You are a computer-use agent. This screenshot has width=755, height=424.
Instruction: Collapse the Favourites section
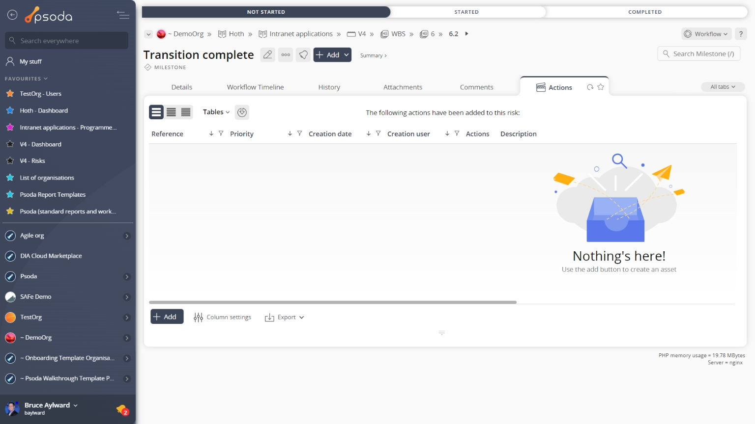[x=27, y=79]
